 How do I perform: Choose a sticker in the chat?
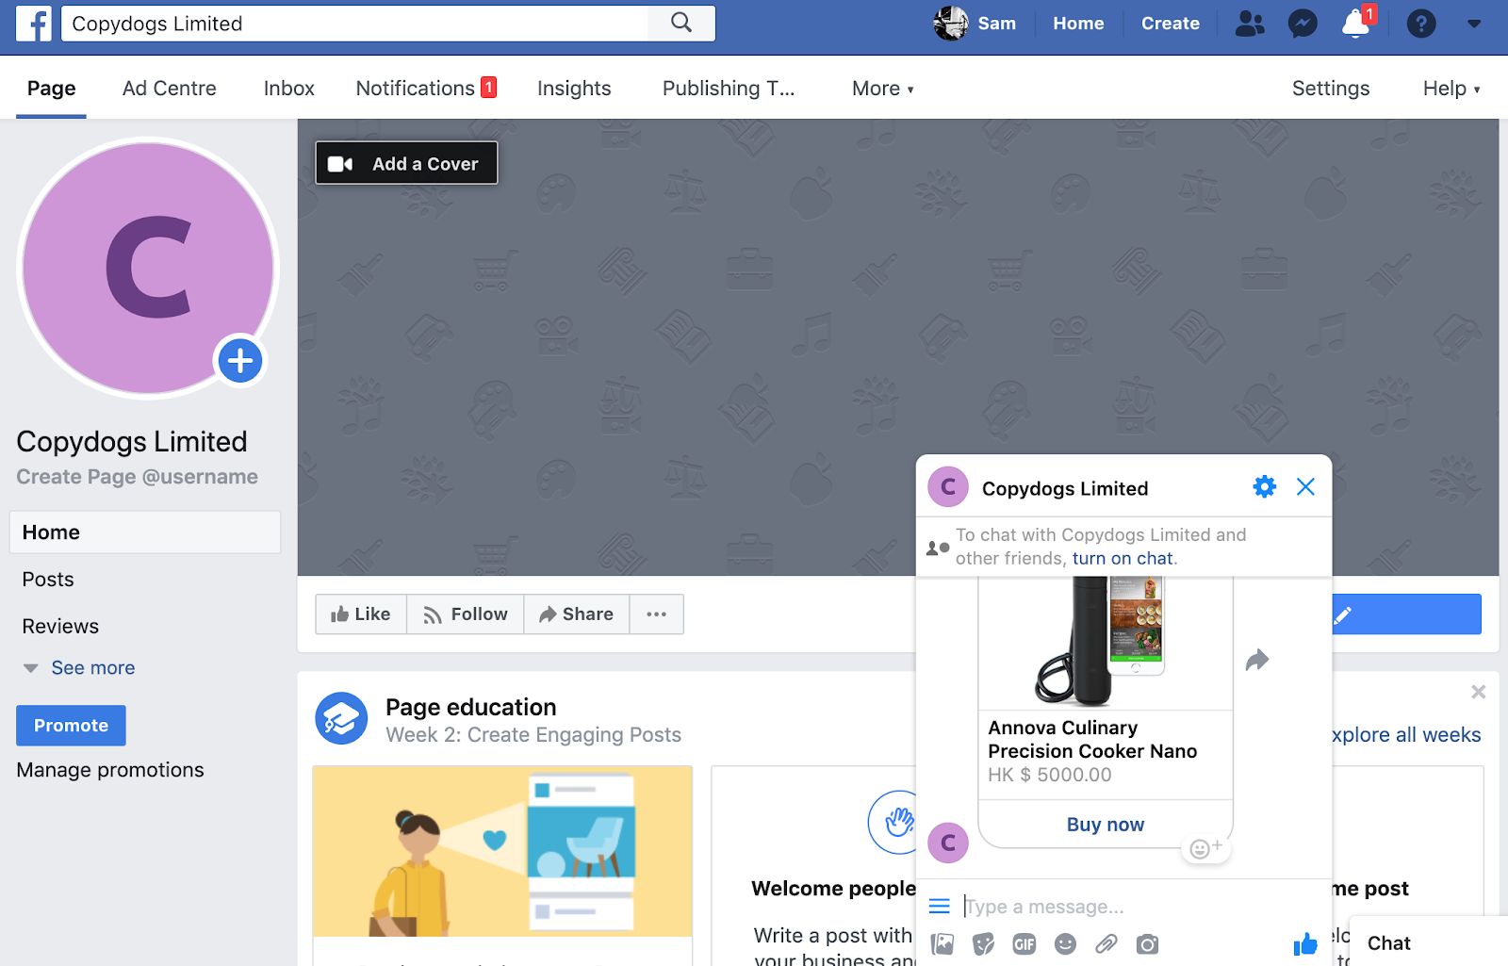[983, 944]
